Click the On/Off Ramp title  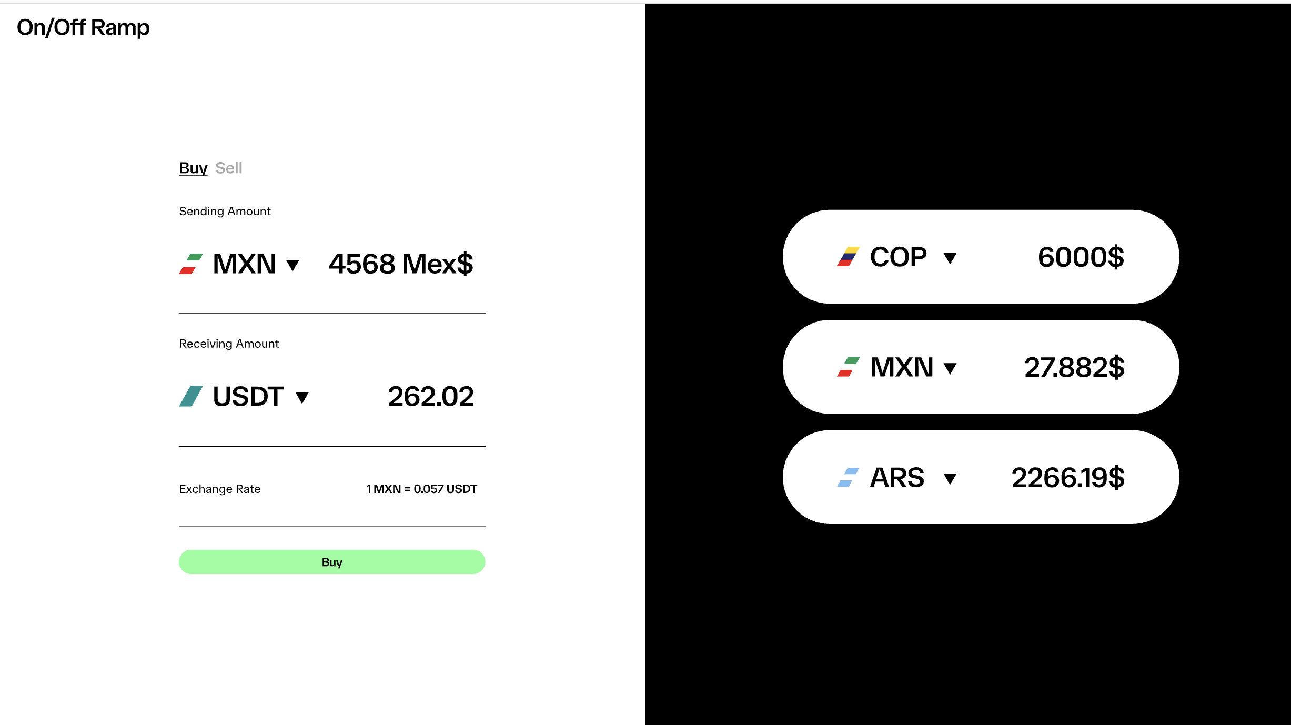83,27
